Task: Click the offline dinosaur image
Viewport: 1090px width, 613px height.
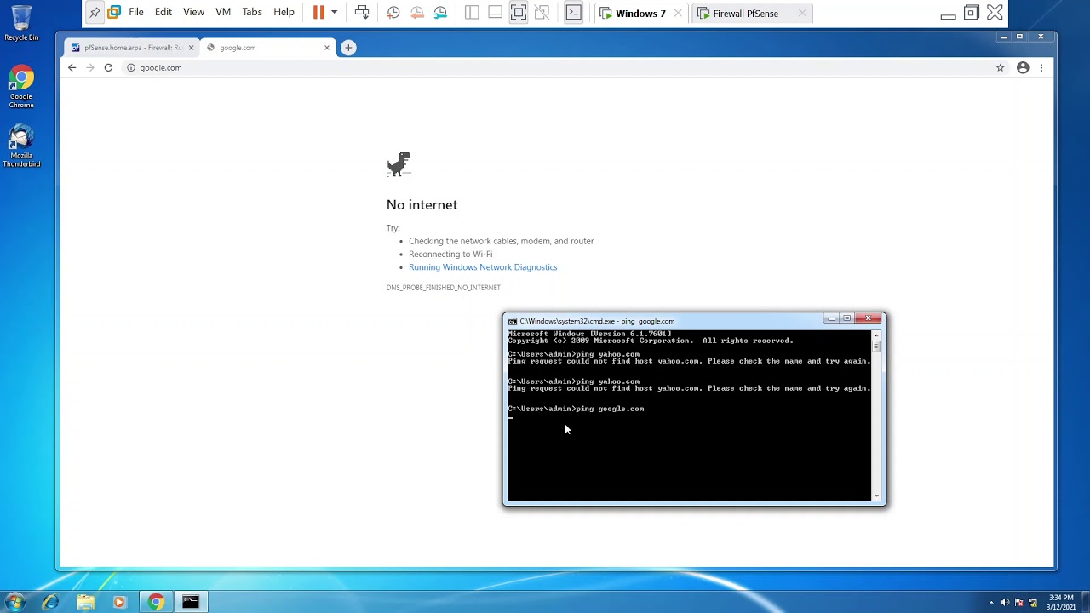Action: point(399,164)
